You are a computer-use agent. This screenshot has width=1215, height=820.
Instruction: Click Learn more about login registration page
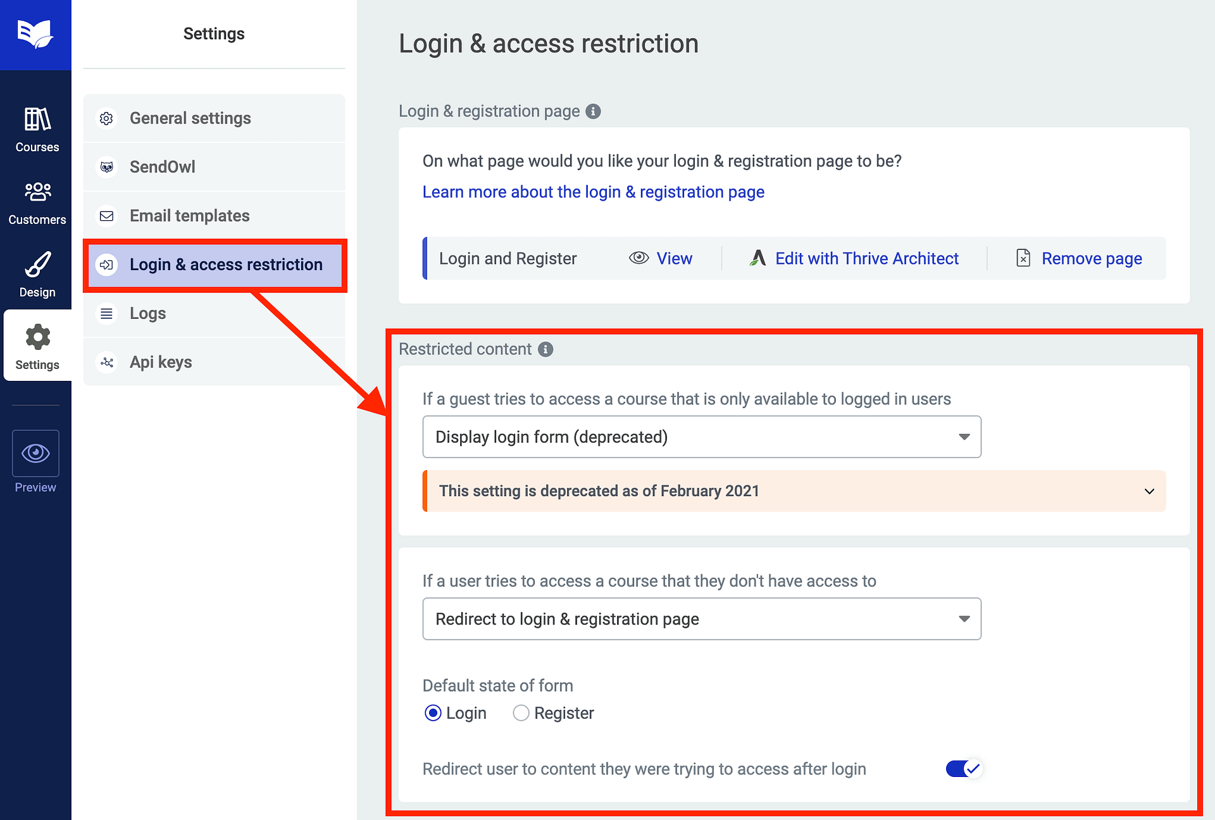593,192
